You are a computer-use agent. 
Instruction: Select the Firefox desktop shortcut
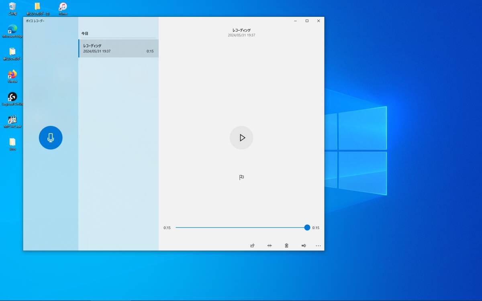(x=12, y=76)
